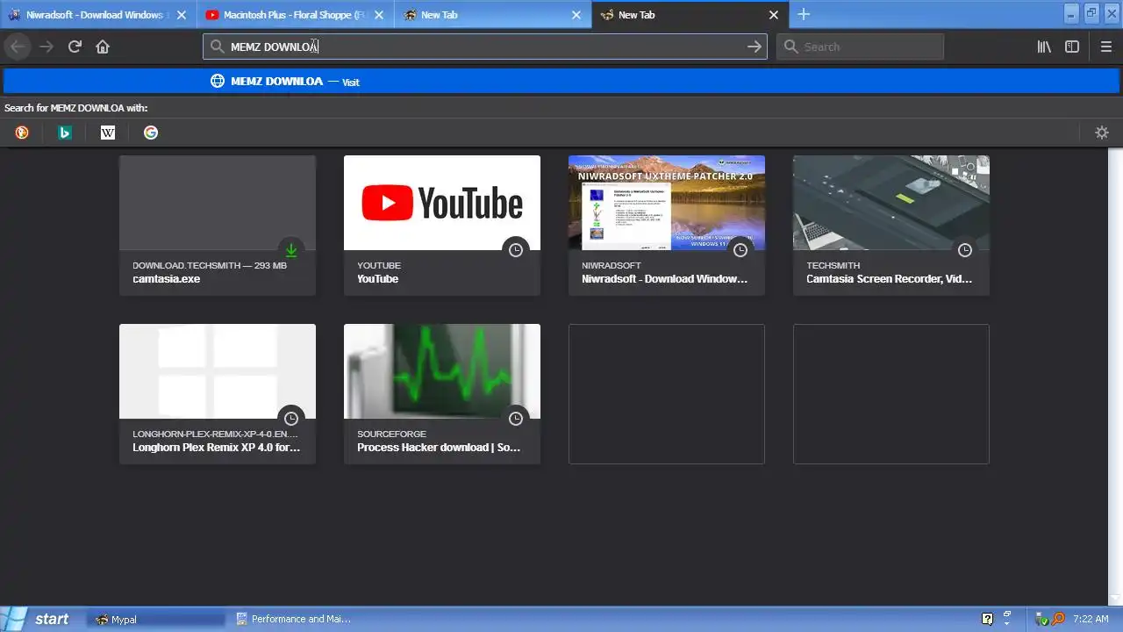Search with the Bing engine icon
The width and height of the screenshot is (1123, 632).
[65, 133]
